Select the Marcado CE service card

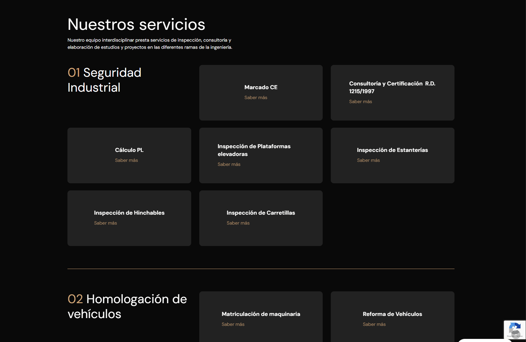(261, 92)
